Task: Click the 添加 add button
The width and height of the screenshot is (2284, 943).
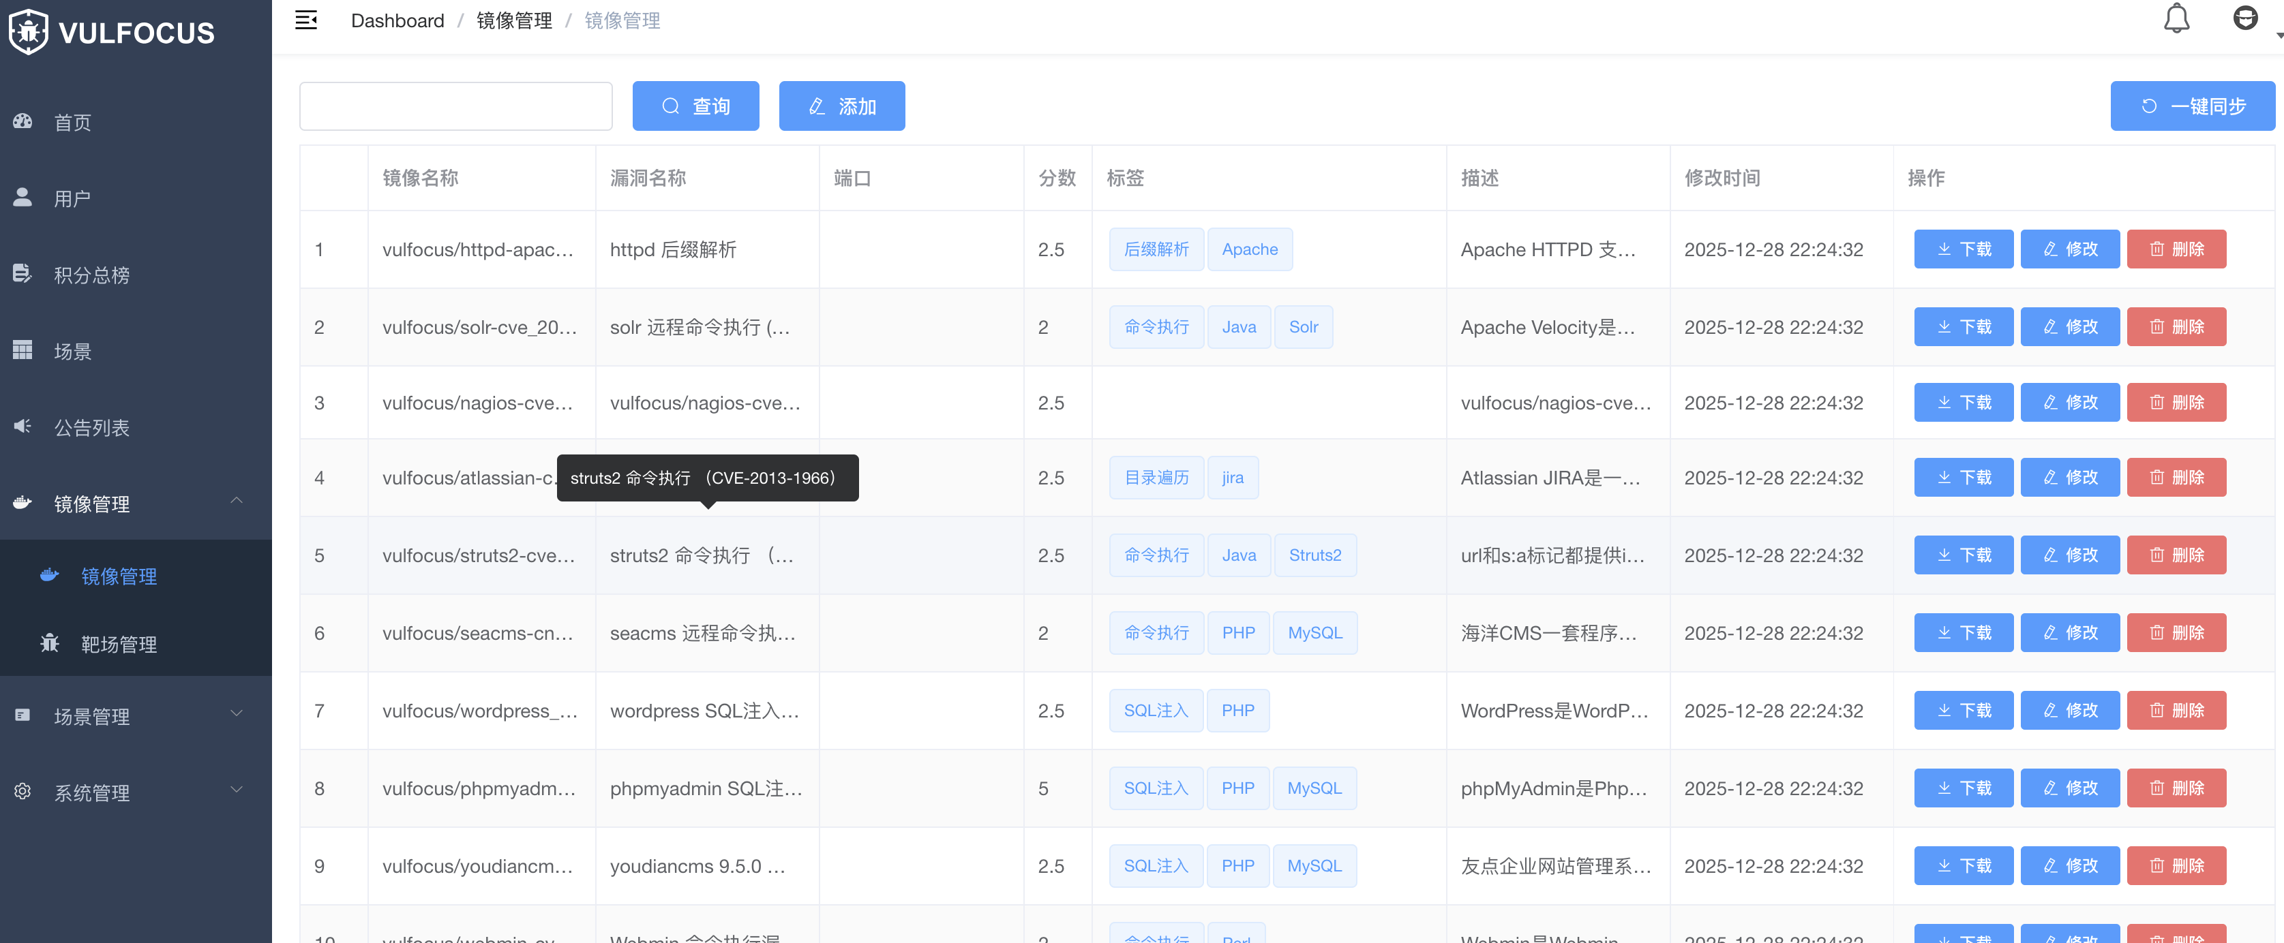Action: pyautogui.click(x=841, y=106)
